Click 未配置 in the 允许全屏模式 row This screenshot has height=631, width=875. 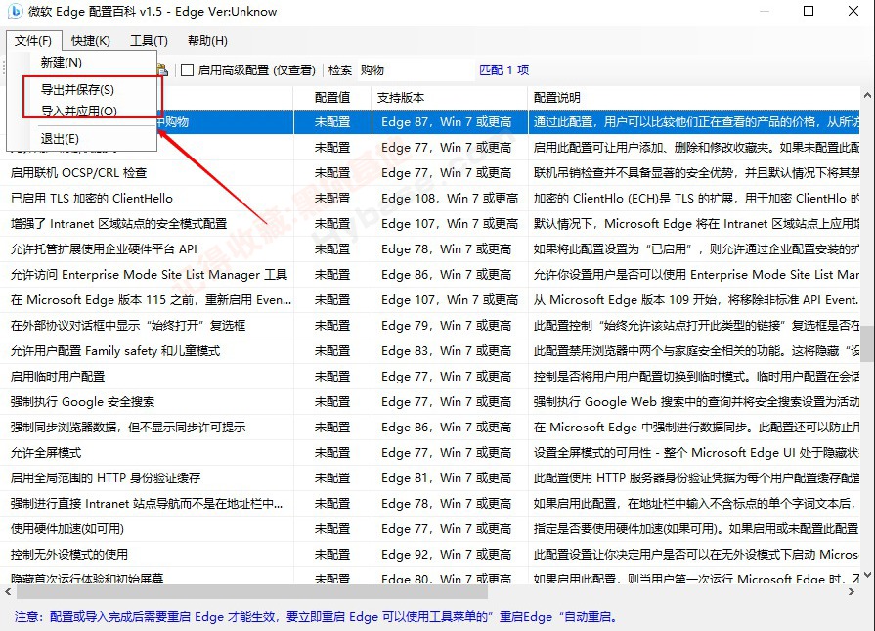tap(332, 452)
